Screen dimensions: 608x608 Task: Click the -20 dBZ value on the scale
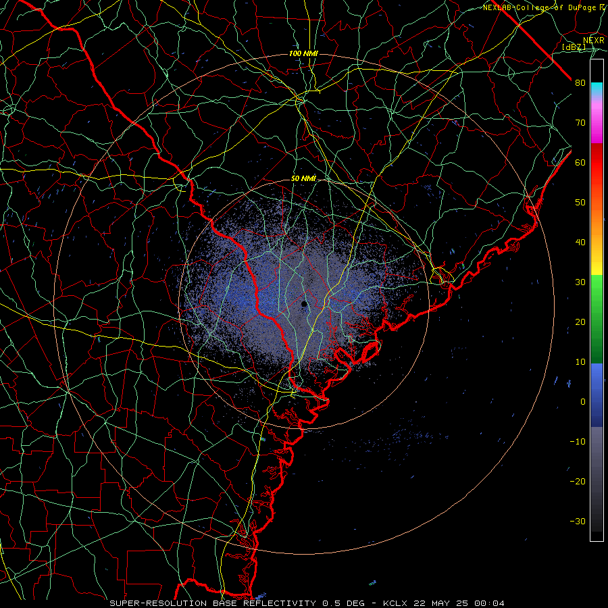click(x=578, y=481)
